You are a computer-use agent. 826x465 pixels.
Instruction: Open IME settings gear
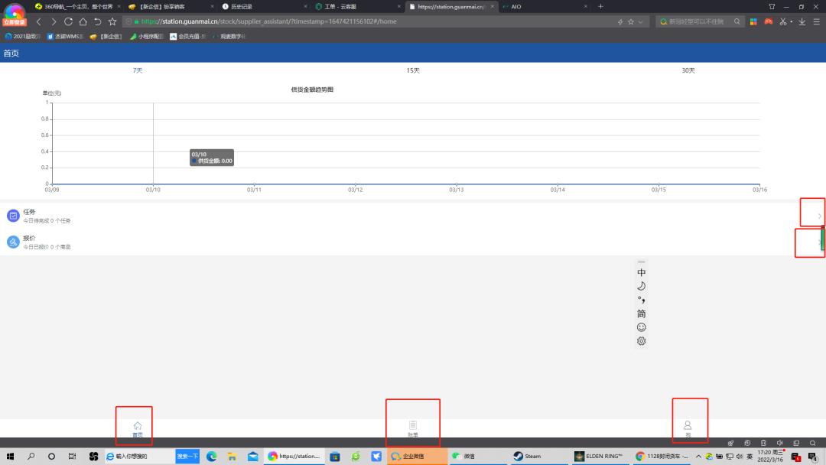tap(641, 340)
